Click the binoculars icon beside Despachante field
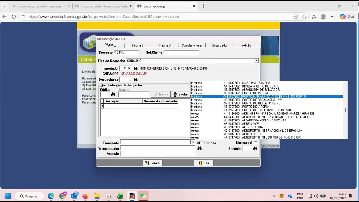The width and height of the screenshot is (359, 202). pos(135,80)
